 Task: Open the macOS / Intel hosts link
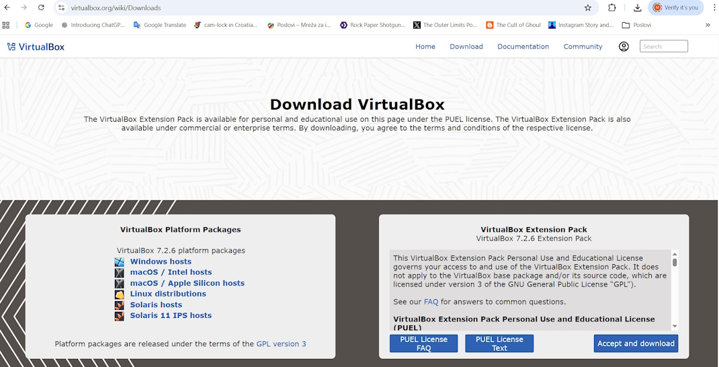[x=171, y=272]
